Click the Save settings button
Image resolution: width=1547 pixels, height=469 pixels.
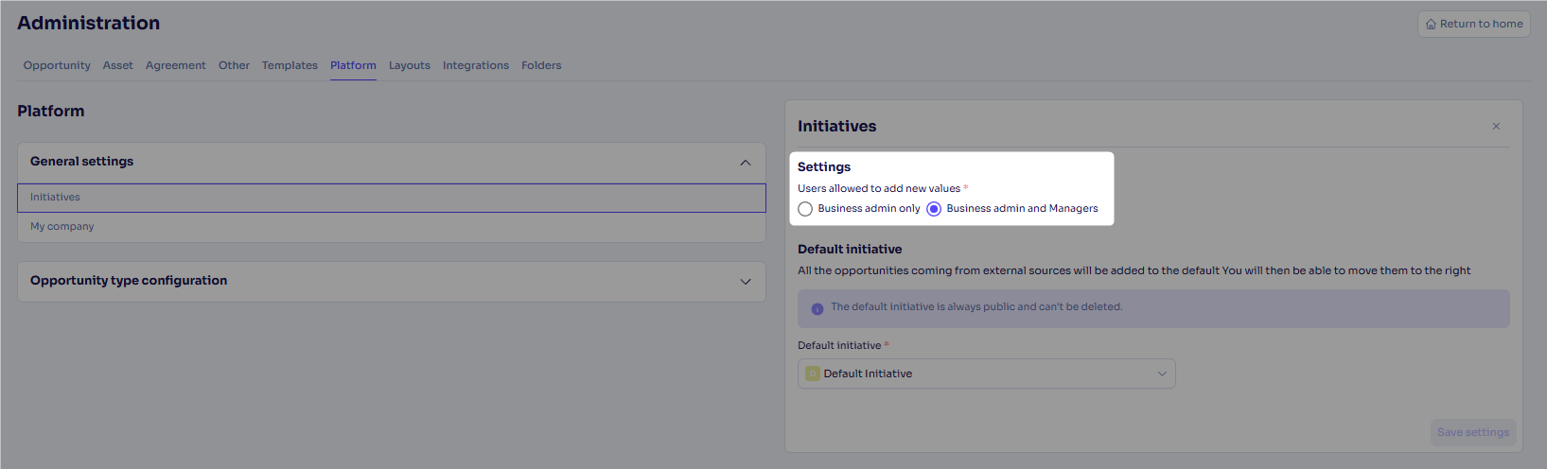click(x=1473, y=432)
